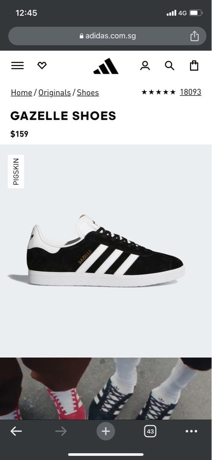Open the browser three-dot more menu
The image size is (212, 460).
(x=191, y=431)
